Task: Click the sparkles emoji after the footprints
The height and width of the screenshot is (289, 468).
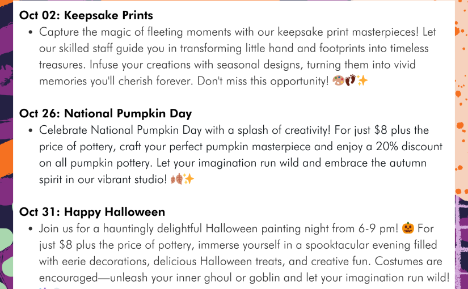Action: [362, 80]
